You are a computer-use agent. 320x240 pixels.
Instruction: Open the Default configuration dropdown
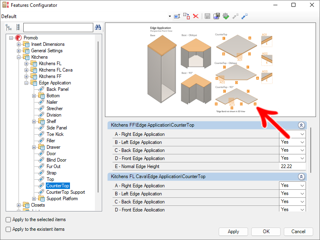click(170, 16)
